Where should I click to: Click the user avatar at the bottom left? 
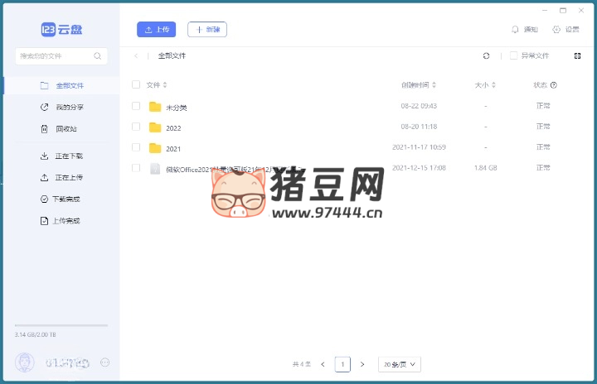click(26, 362)
